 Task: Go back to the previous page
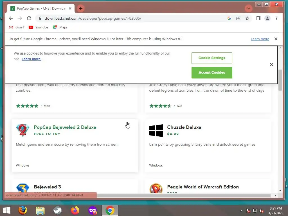(11, 18)
